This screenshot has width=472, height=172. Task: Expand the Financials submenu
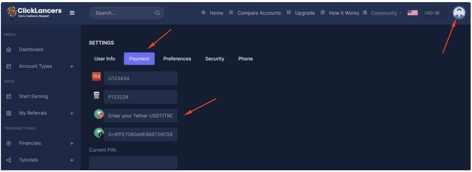[71, 143]
